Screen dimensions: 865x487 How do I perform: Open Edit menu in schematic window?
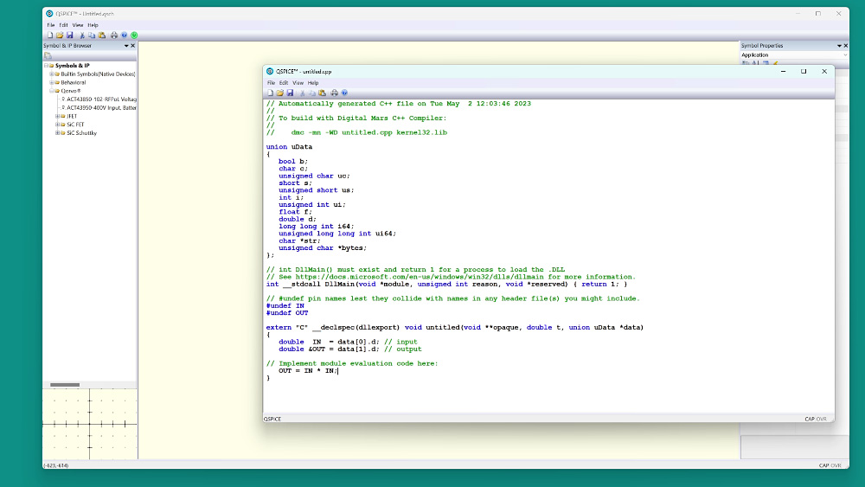pos(63,25)
